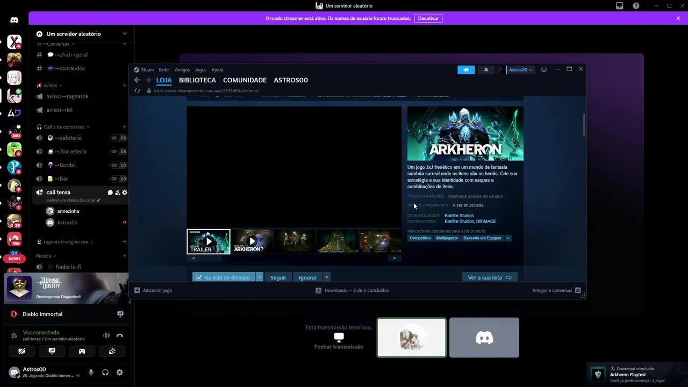Click Ignorar button
688x387 pixels.
click(308, 277)
